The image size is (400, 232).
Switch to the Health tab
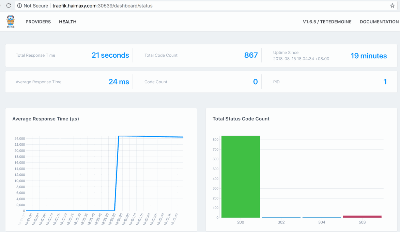click(x=67, y=22)
